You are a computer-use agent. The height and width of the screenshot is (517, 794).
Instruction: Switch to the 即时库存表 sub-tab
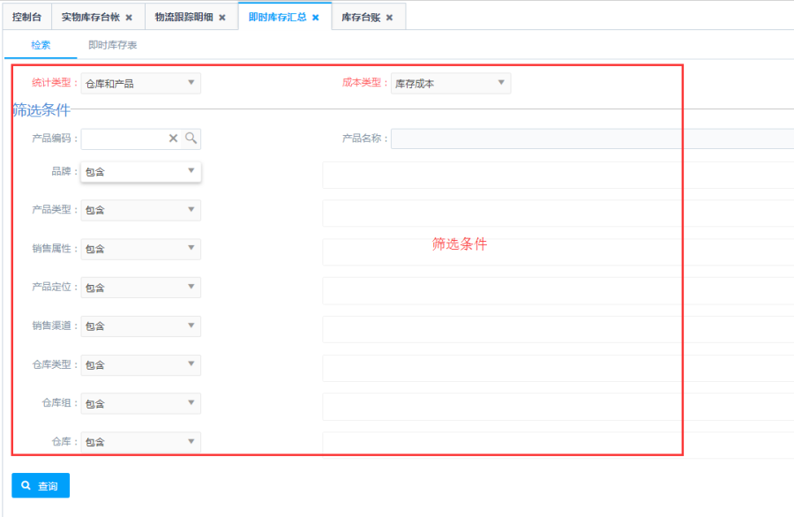(112, 45)
